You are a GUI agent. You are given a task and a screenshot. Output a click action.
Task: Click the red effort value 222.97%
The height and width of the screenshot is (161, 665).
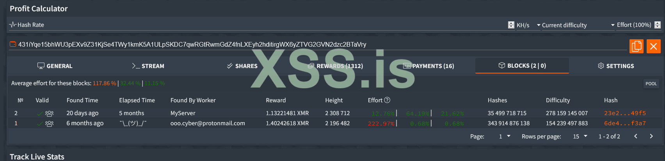[381, 123]
